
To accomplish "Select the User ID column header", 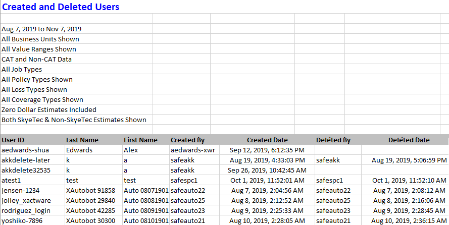I will click(13, 140).
